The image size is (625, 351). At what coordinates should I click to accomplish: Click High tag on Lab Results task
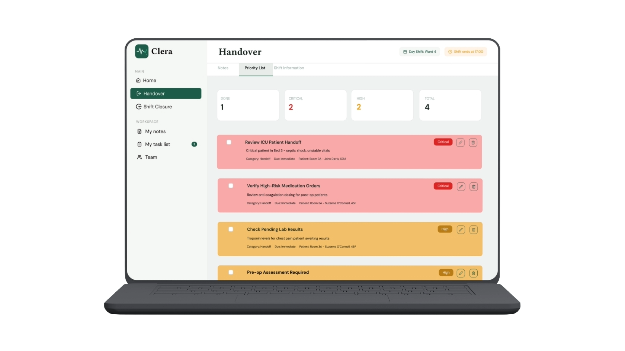pos(445,229)
